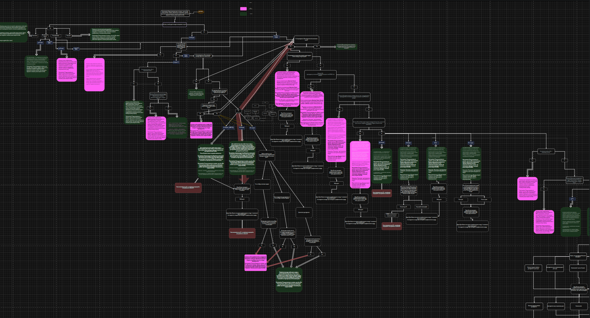Select the lower pink node on far right

tap(544, 222)
